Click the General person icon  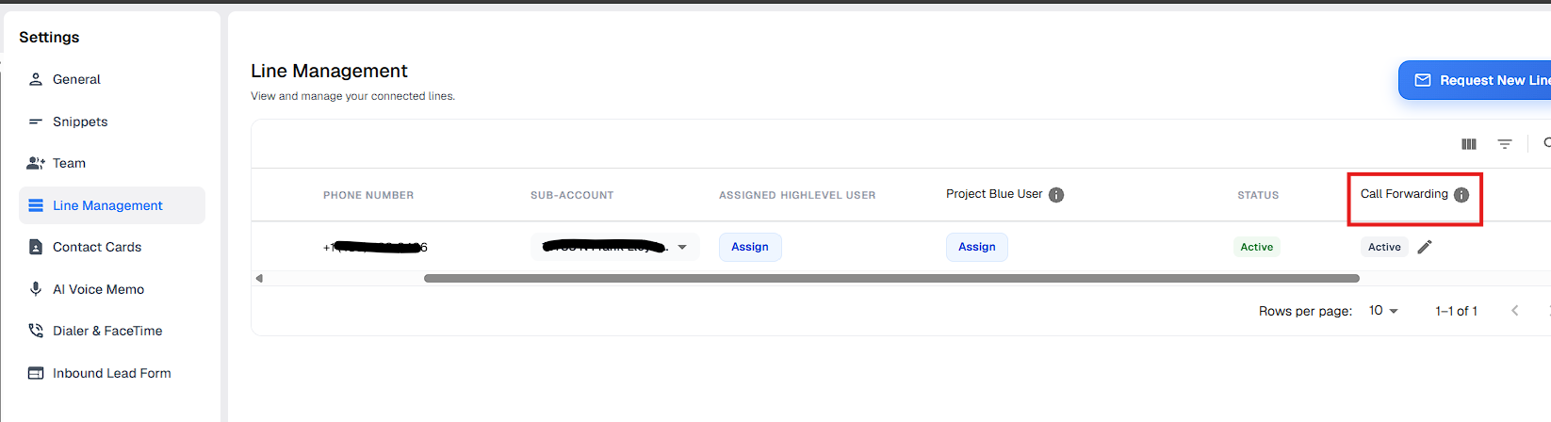(x=36, y=79)
